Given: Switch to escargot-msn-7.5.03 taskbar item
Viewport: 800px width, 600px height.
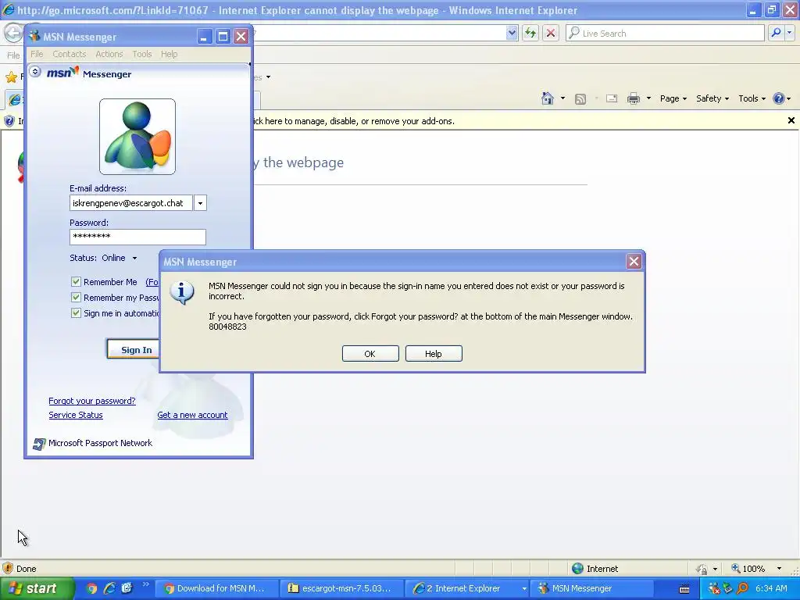Looking at the screenshot, I should click(341, 589).
